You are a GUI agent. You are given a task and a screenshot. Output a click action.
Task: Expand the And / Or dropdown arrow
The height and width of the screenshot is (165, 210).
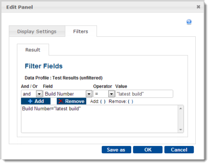tap(39, 94)
